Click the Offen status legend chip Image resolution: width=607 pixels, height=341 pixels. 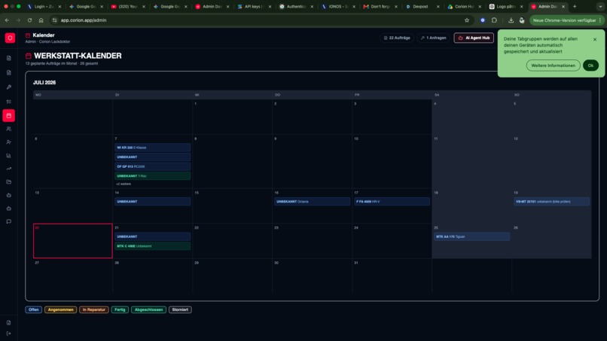click(34, 309)
